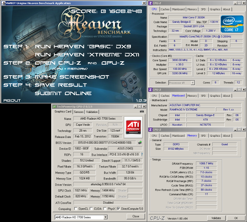Viewport: 247px width, 222px height.
Task: Click the GPU-Z link in Step 2
Action: click(113, 63)
